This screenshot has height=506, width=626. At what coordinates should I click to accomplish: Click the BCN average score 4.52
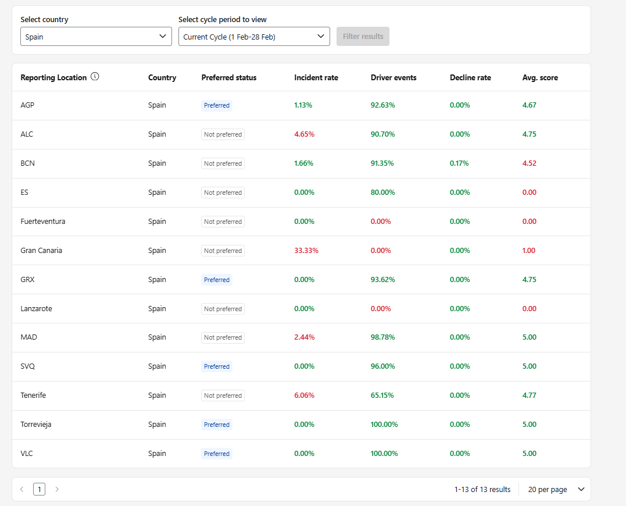(x=529, y=163)
